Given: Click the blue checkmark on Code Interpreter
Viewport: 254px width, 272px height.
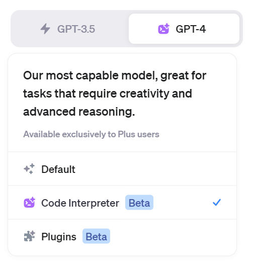Looking at the screenshot, I should [217, 202].
